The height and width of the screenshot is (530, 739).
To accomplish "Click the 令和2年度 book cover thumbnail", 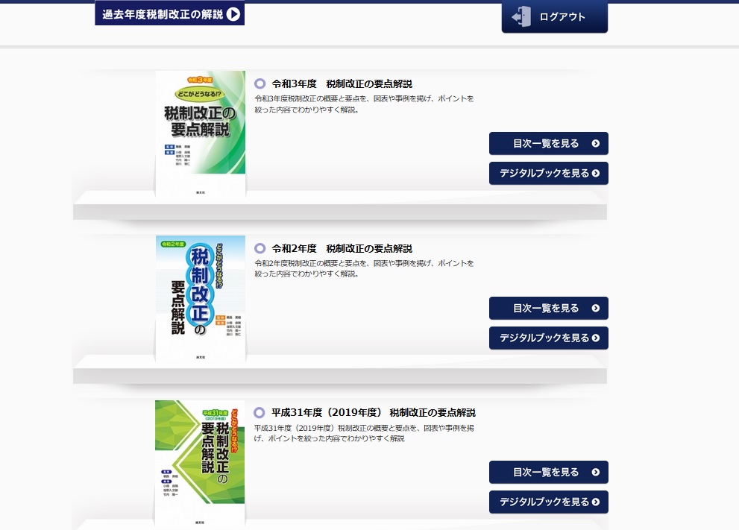I will (x=201, y=299).
